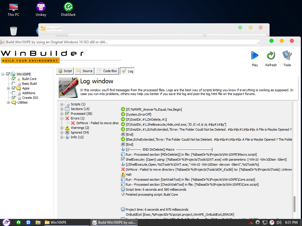Toggle the Win10XPE root checkbox
Image resolution: width=302 pixels, height=226 pixels.
8,74
